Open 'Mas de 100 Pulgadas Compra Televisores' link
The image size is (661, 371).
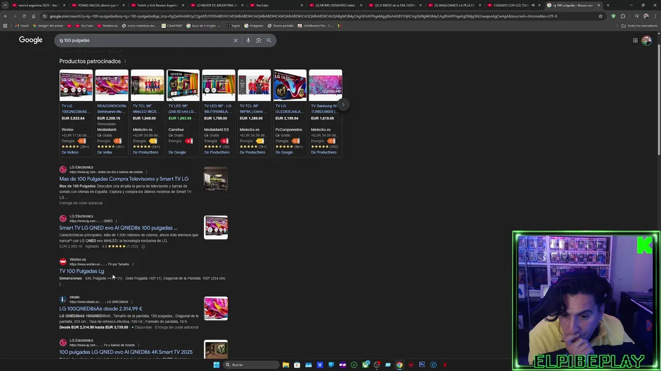click(124, 179)
